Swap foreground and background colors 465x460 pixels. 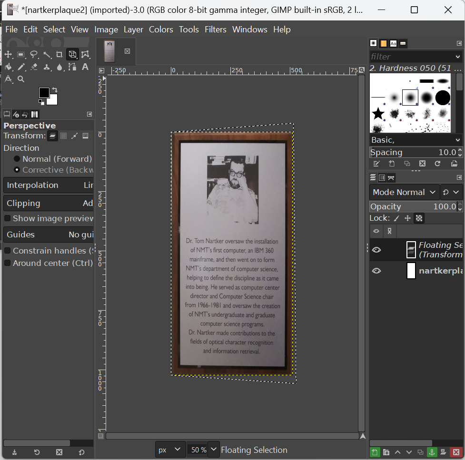click(55, 89)
